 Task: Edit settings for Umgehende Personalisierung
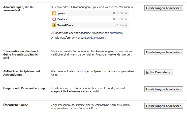tap(164, 89)
